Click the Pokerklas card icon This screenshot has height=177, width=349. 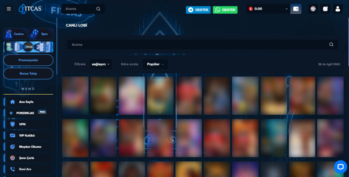pyautogui.click(x=11, y=113)
